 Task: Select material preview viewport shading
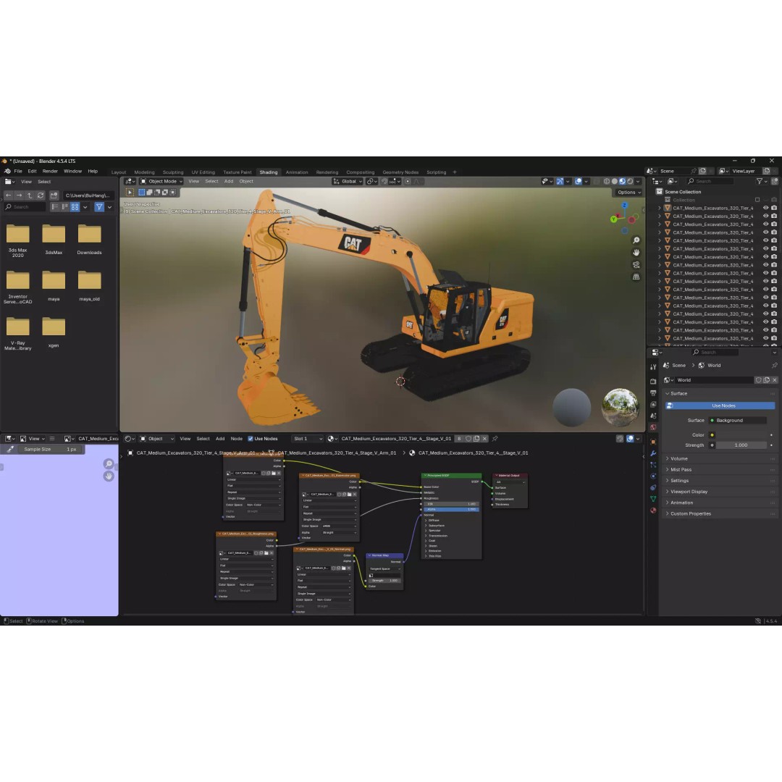coord(623,182)
